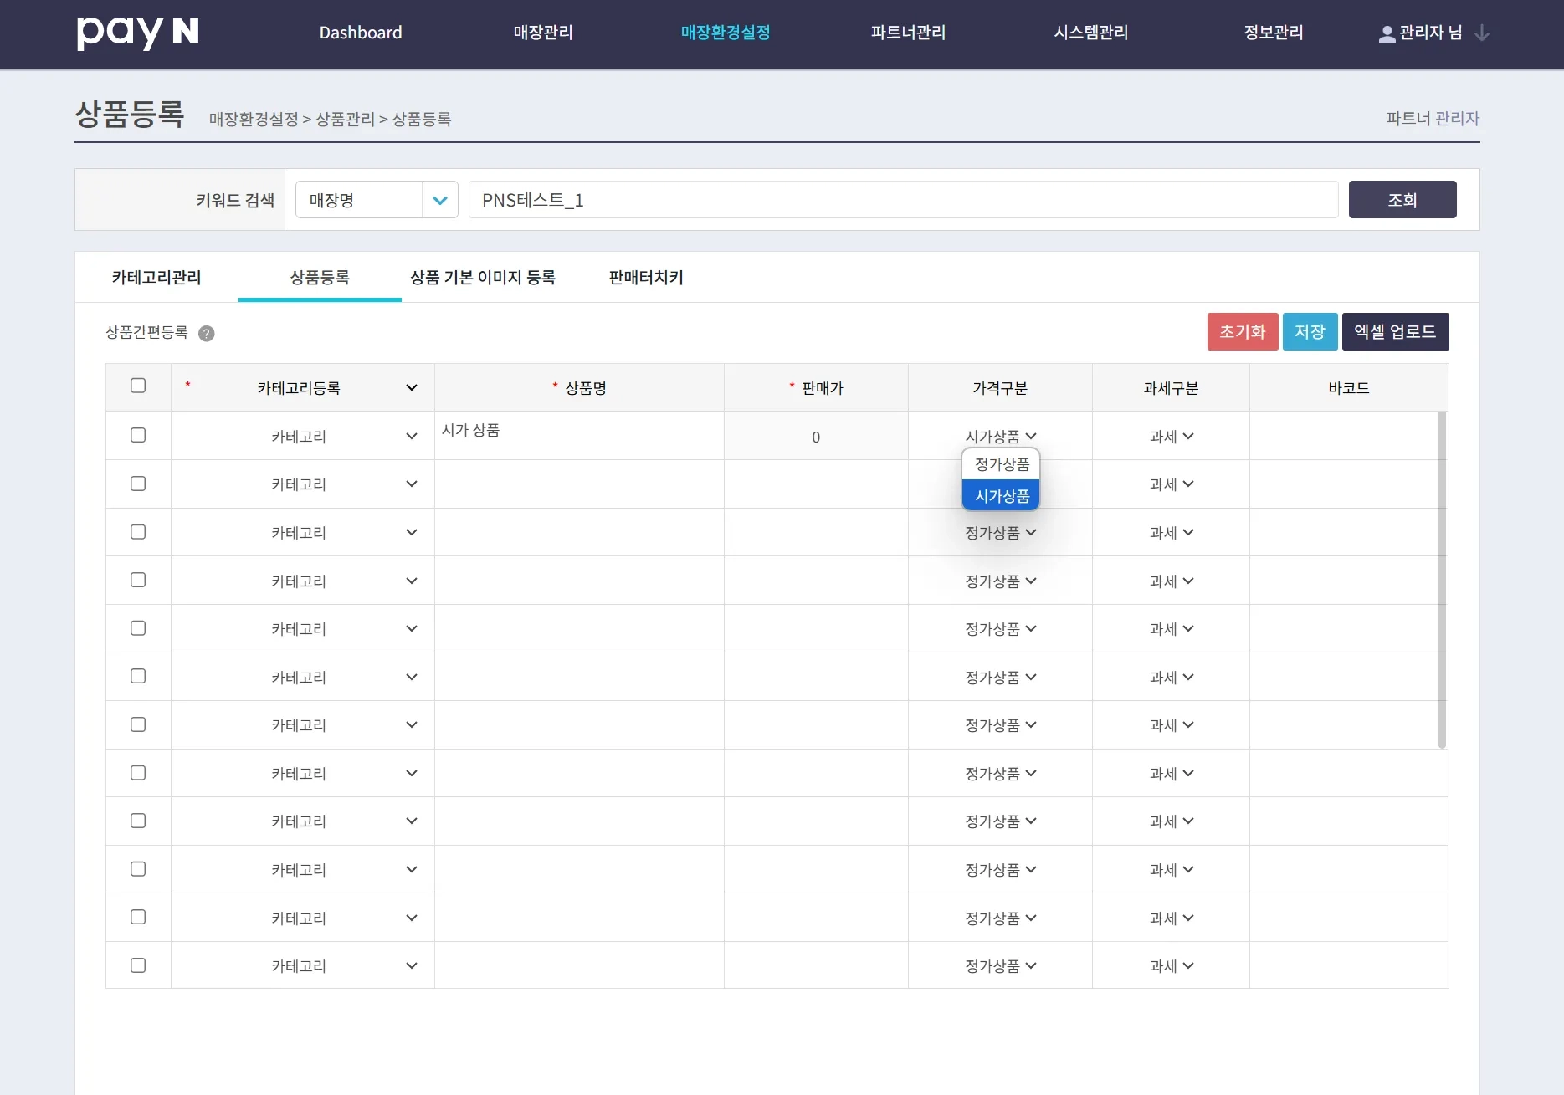This screenshot has width=1564, height=1095.
Task: Choose 정가상품 from the open price type list
Action: click(1001, 464)
